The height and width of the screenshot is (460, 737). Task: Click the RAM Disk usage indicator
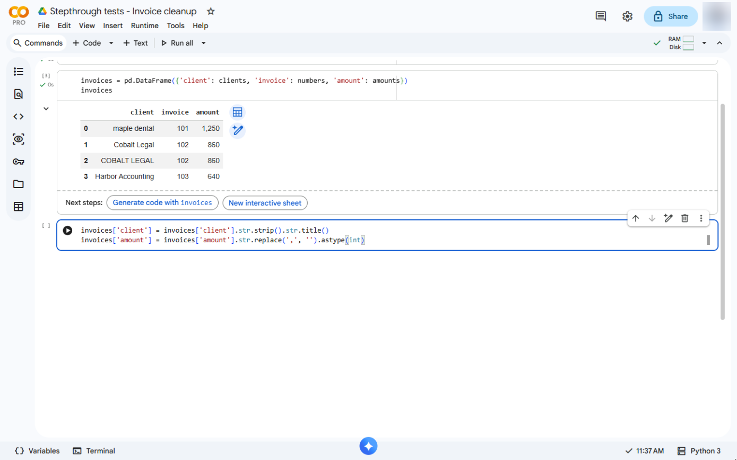[x=681, y=43]
